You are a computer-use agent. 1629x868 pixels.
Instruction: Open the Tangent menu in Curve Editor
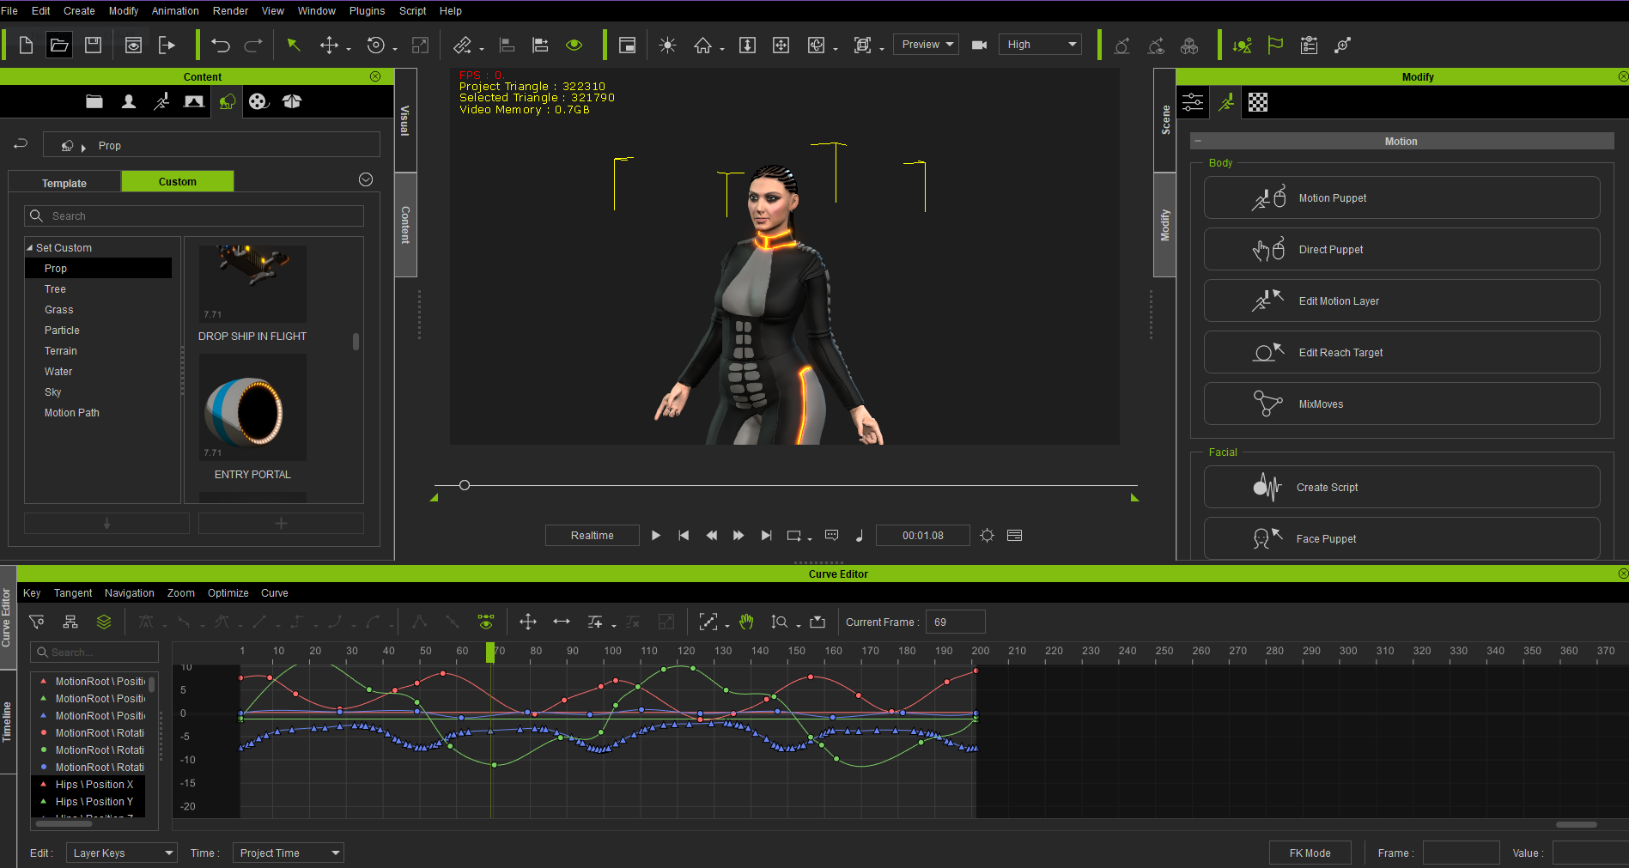click(73, 593)
